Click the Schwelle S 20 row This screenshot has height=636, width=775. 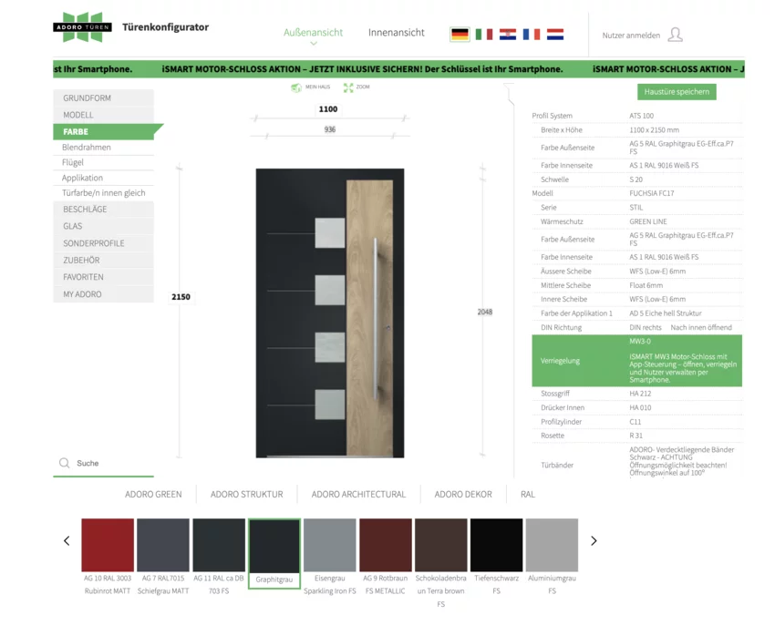pyautogui.click(x=636, y=180)
